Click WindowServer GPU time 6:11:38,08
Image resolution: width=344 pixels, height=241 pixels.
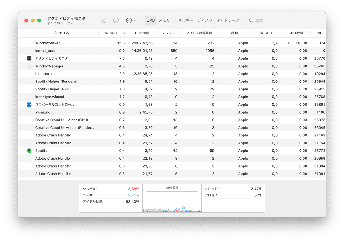pyautogui.click(x=298, y=43)
